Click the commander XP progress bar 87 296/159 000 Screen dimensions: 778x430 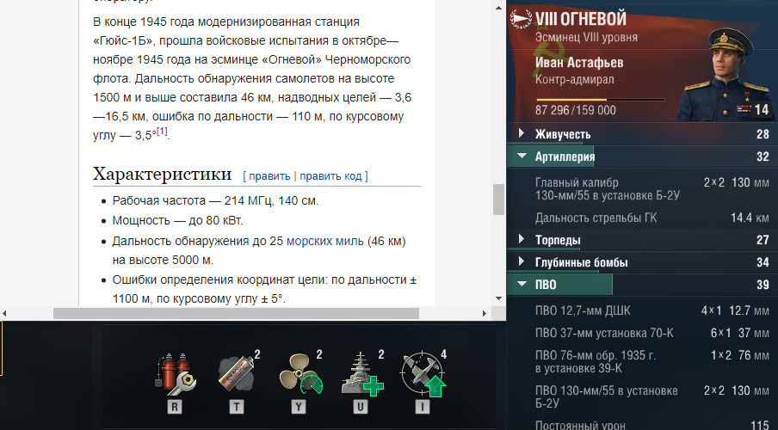[x=600, y=100]
